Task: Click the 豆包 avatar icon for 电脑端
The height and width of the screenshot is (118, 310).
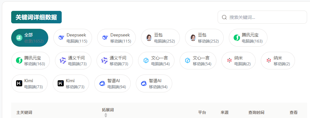Action: pos(149,38)
